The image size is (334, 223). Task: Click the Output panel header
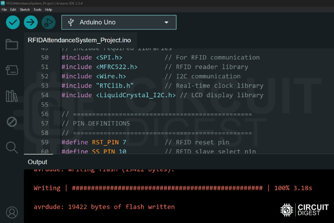[x=37, y=162]
